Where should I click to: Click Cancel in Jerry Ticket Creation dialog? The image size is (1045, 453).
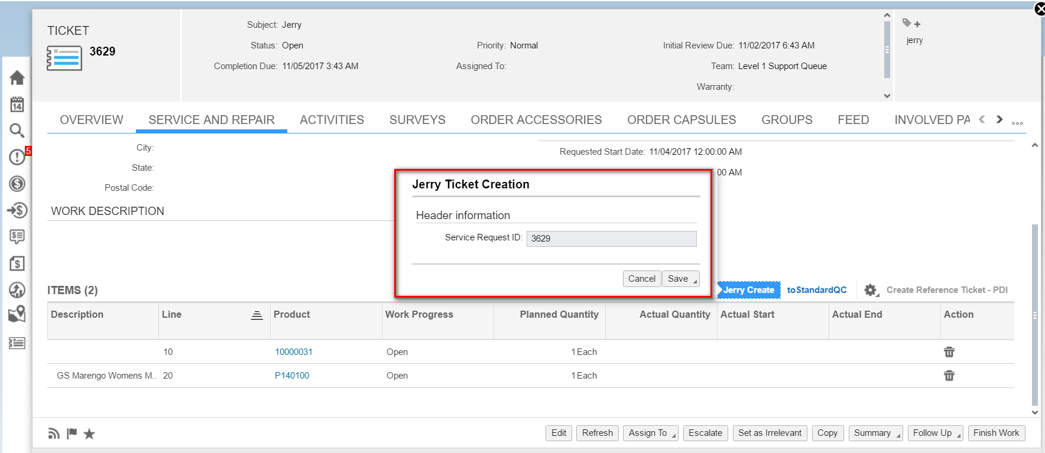(x=642, y=279)
